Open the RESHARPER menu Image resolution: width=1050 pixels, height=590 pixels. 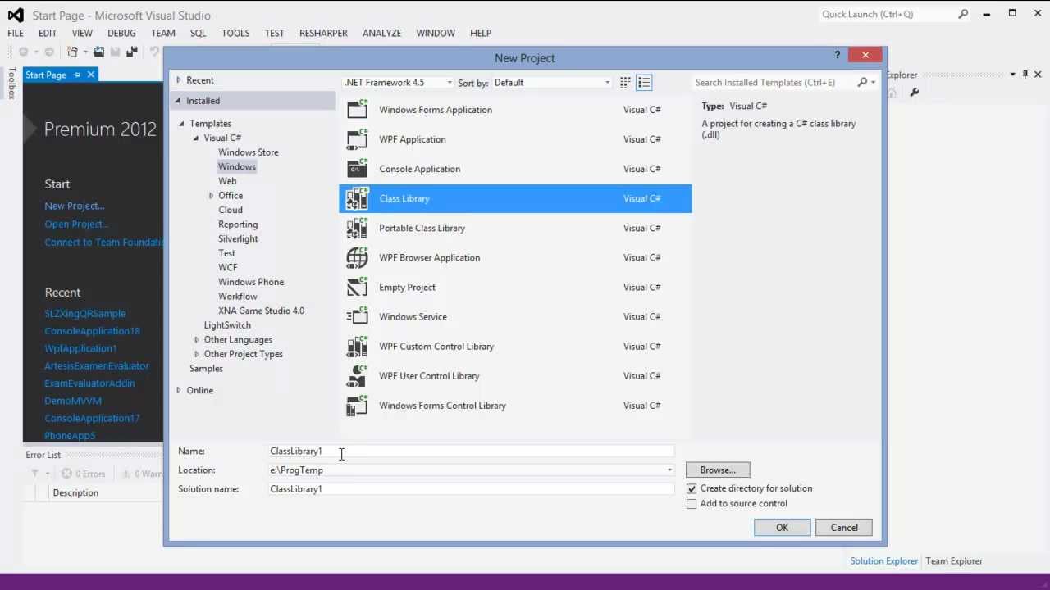point(323,33)
